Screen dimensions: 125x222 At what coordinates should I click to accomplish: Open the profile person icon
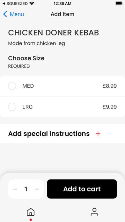click(94, 212)
